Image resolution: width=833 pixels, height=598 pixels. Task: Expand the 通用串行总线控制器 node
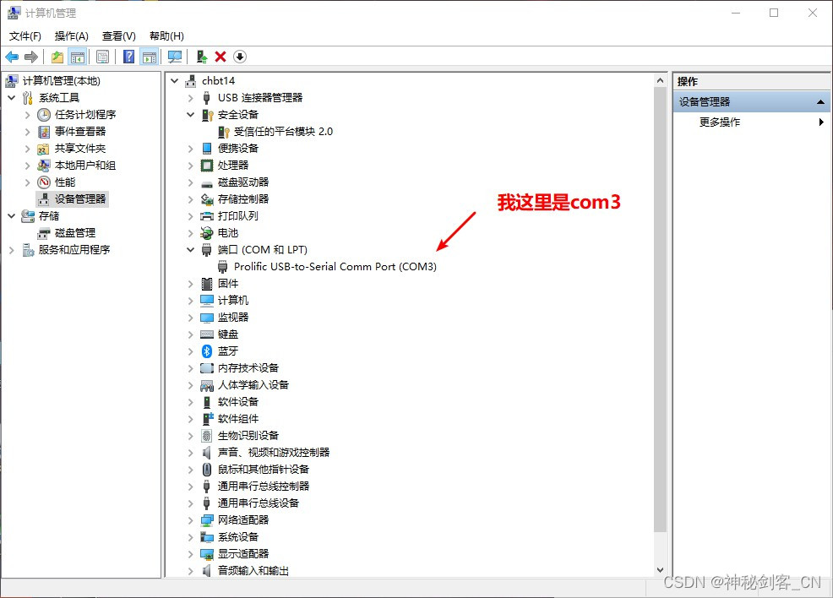pos(190,486)
